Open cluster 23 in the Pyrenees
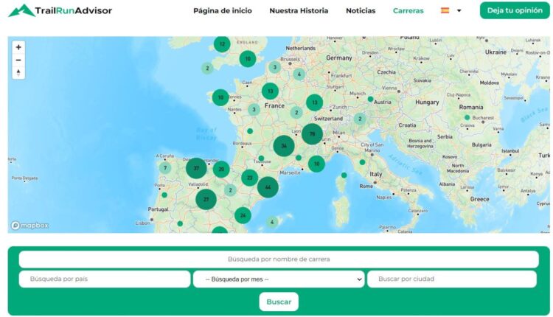The image size is (553, 317). point(250,178)
